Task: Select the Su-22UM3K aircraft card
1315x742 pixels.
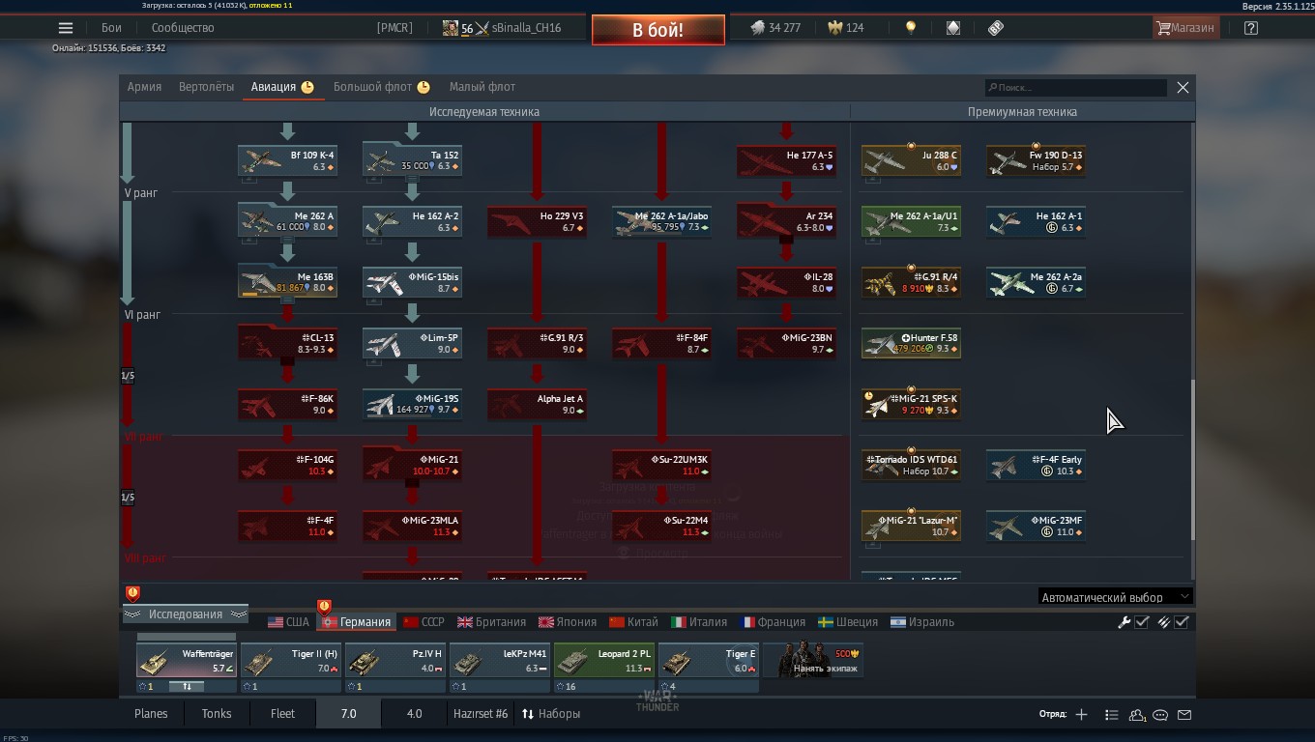Action: [661, 465]
